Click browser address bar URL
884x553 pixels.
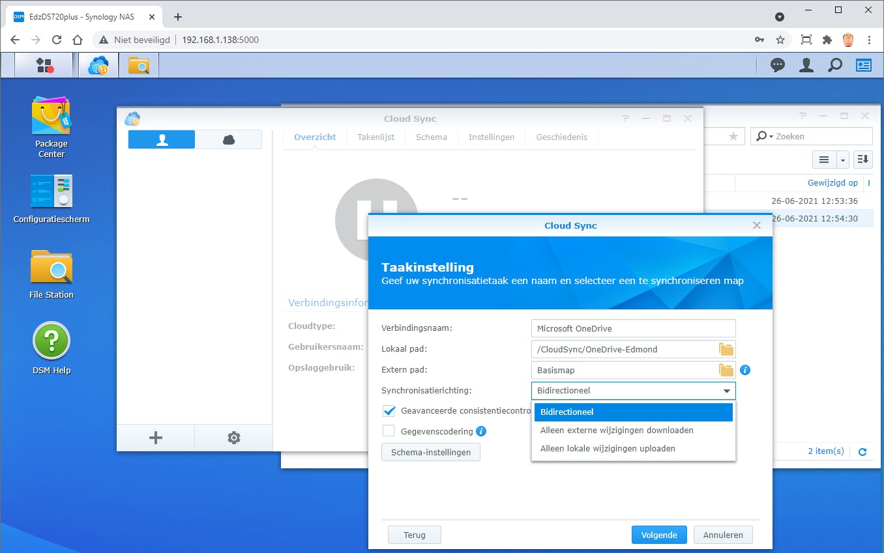click(220, 40)
